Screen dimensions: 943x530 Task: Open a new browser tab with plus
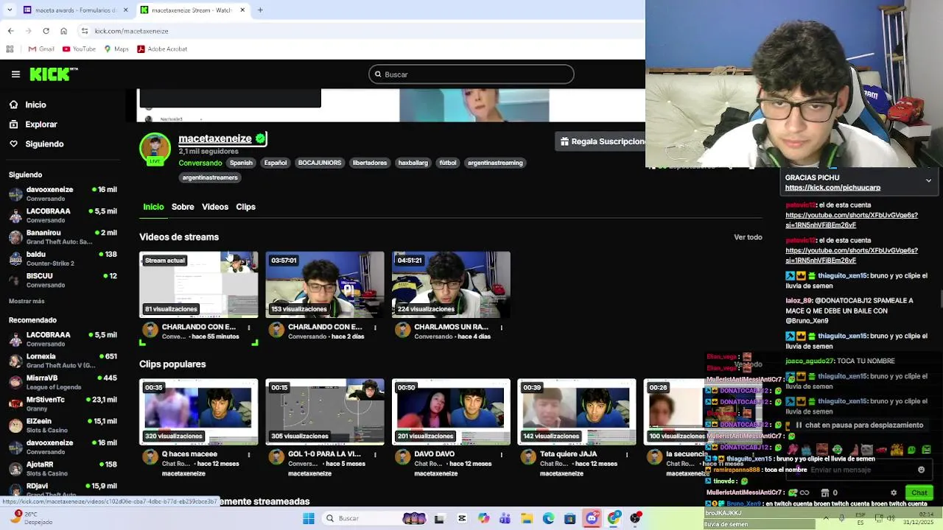(260, 10)
